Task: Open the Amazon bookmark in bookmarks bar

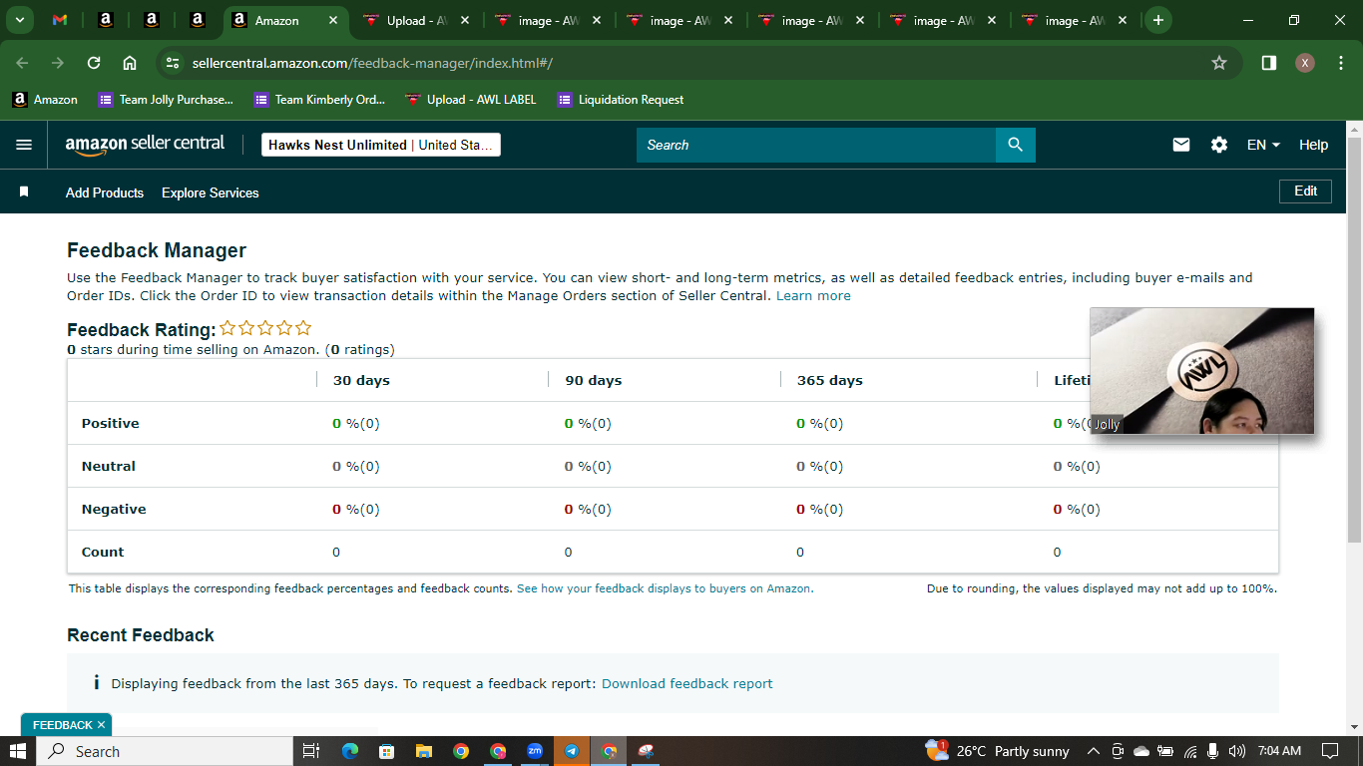Action: [x=45, y=99]
